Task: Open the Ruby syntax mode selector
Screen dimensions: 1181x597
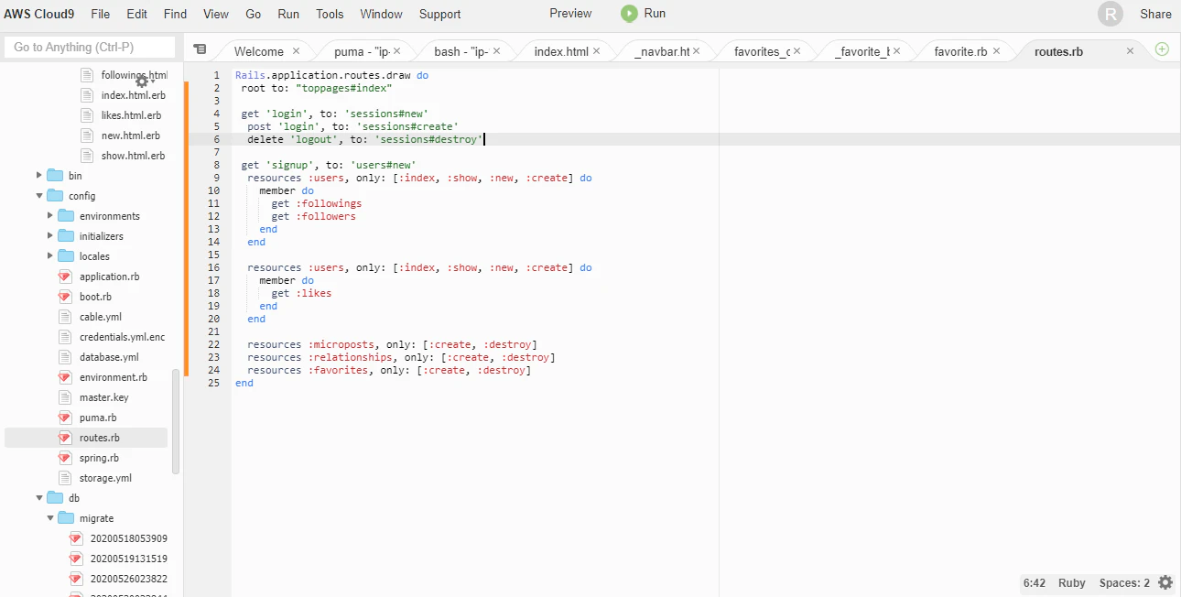Action: click(x=1072, y=582)
